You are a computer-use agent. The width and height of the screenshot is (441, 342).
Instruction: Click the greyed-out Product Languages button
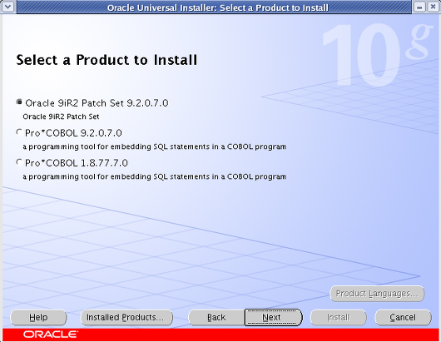click(x=377, y=294)
